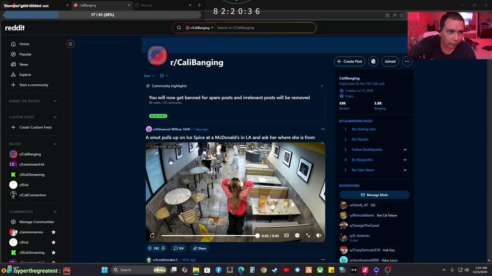Screen dimensions: 492x276
Task: Remove the r/CaliBanging search filter chip
Action: [212, 28]
